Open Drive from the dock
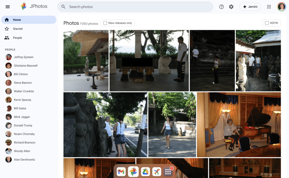Screen dimensions: 289x178 point(145,172)
